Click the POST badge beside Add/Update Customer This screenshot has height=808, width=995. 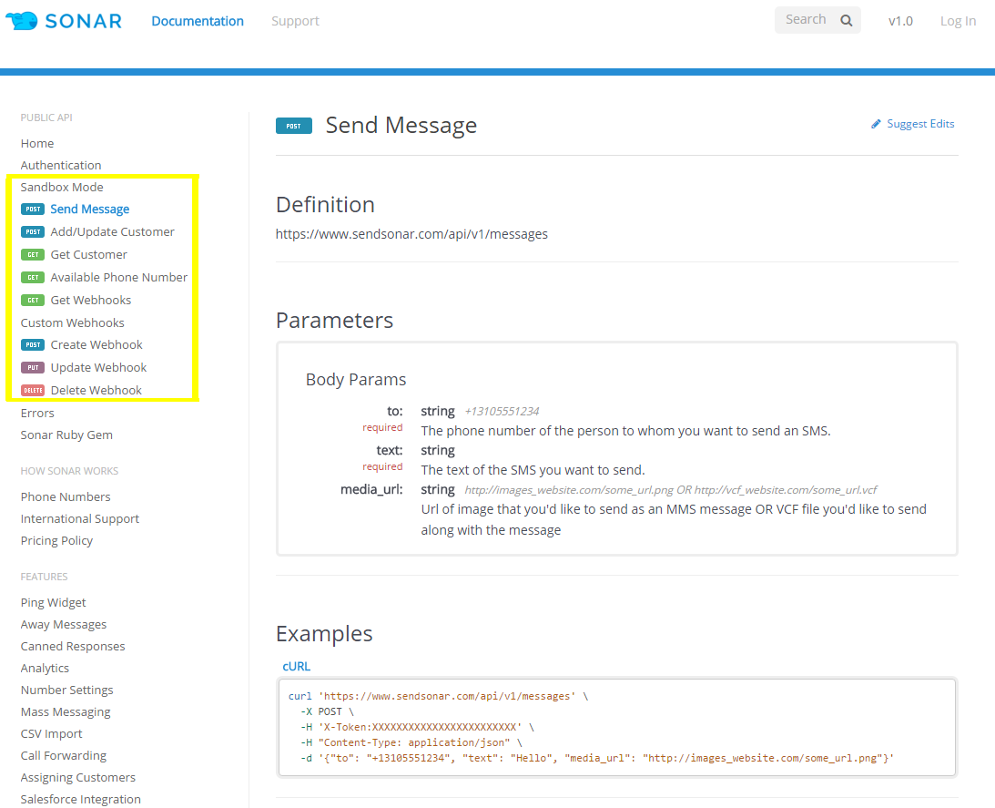33,232
